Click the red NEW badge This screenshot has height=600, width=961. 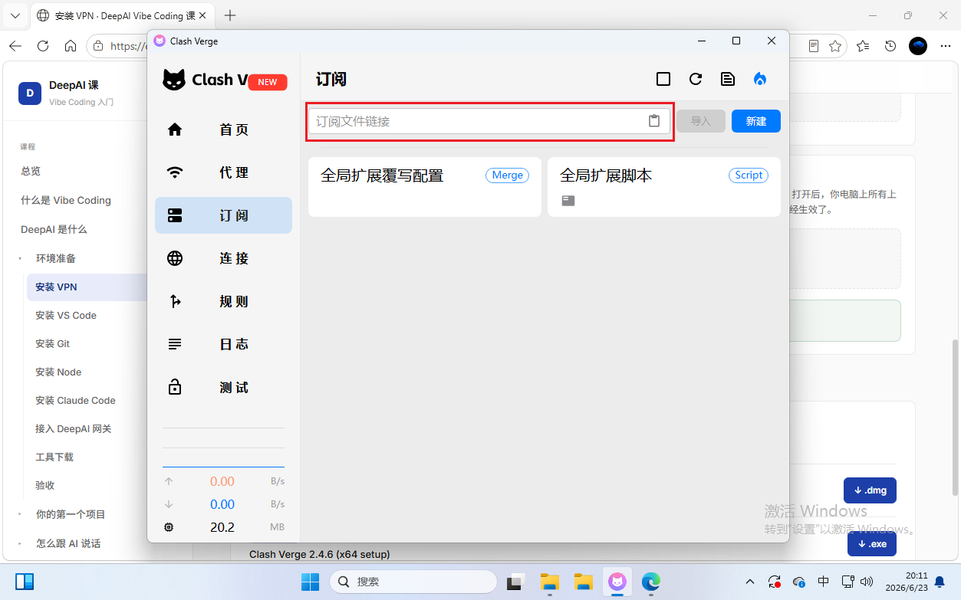[x=268, y=82]
